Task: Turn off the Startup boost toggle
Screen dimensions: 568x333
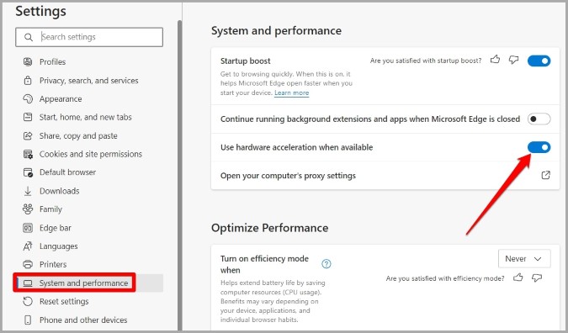Action: [539, 61]
